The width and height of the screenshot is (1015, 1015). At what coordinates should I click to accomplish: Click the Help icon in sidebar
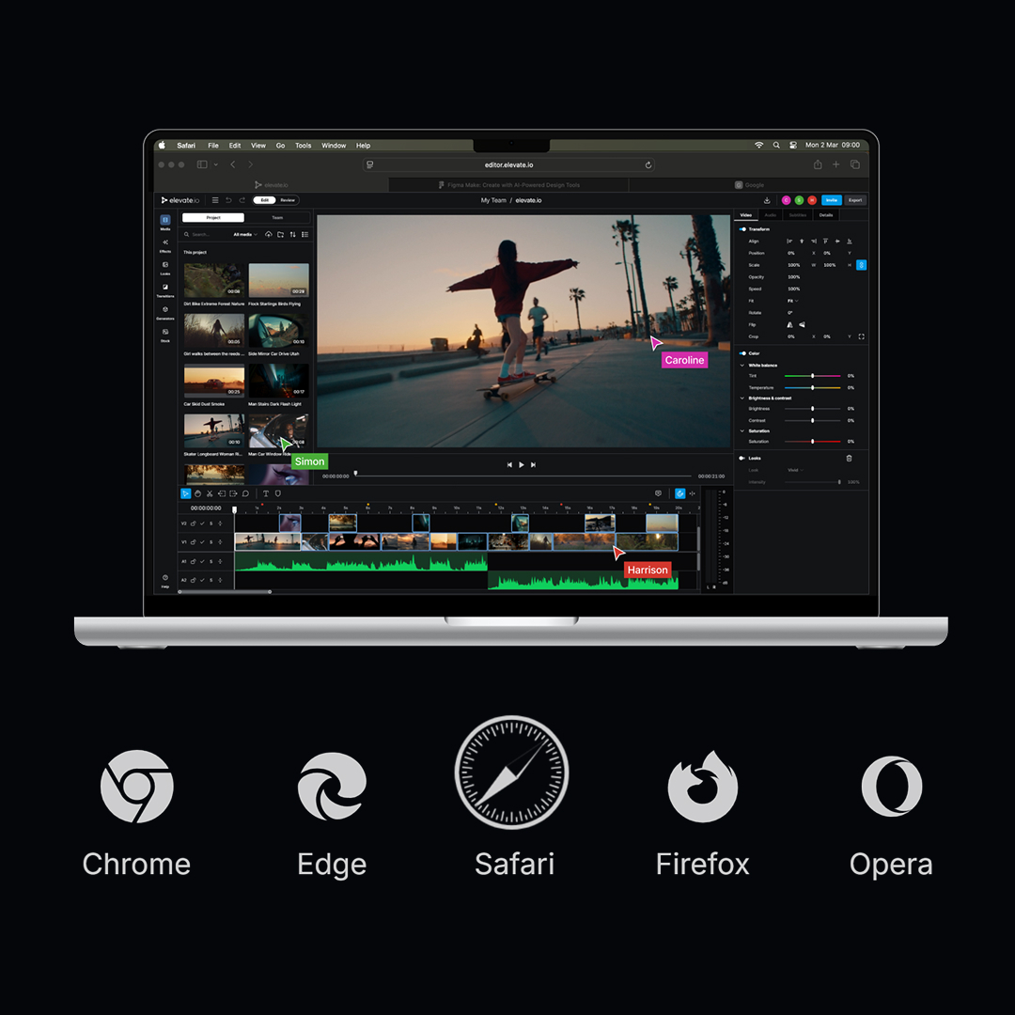click(x=165, y=577)
